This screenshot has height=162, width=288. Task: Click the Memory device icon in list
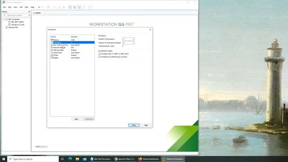(x=52, y=40)
